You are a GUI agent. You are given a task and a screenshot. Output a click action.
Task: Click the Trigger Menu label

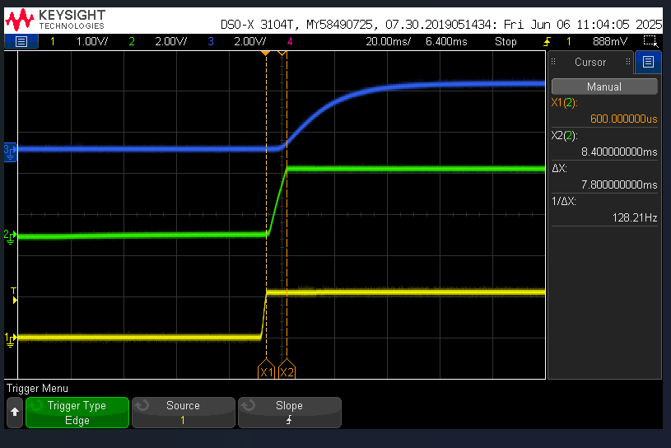[x=37, y=389]
